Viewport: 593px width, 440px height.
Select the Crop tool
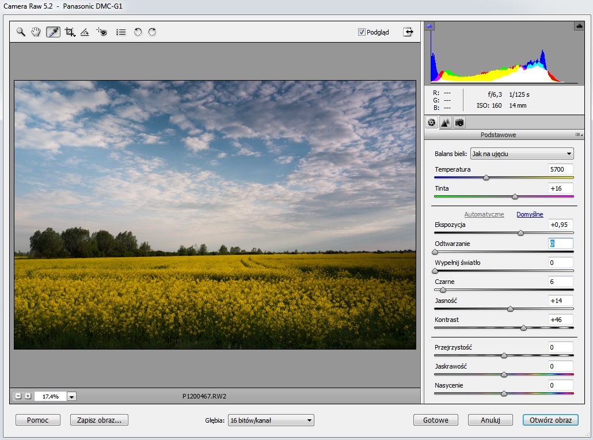pyautogui.click(x=70, y=32)
